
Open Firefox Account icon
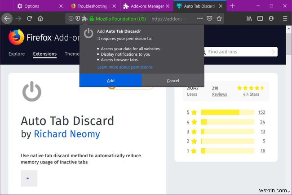click(271, 18)
